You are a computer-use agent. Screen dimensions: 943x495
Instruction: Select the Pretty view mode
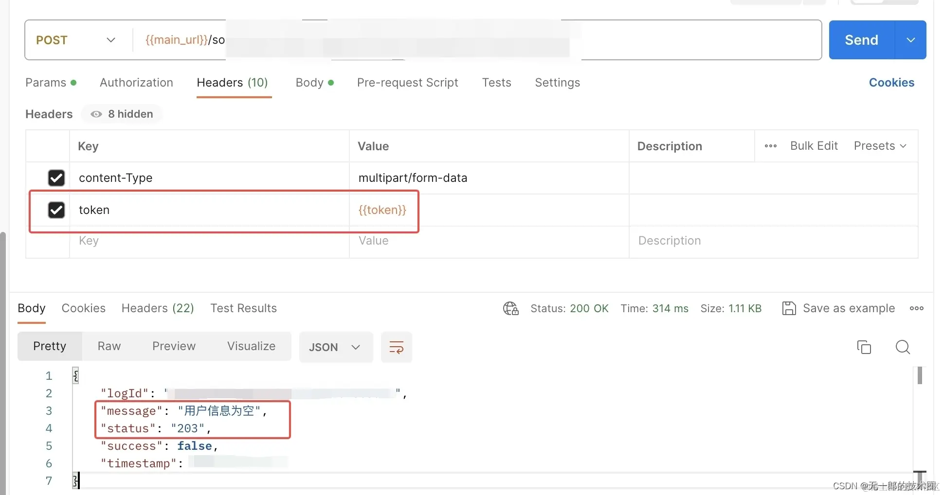[x=50, y=346]
